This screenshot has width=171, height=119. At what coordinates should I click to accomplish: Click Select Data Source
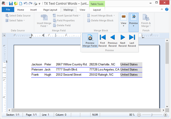(18, 16)
